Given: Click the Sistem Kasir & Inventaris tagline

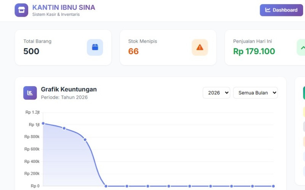Looking at the screenshot, I should (x=56, y=14).
